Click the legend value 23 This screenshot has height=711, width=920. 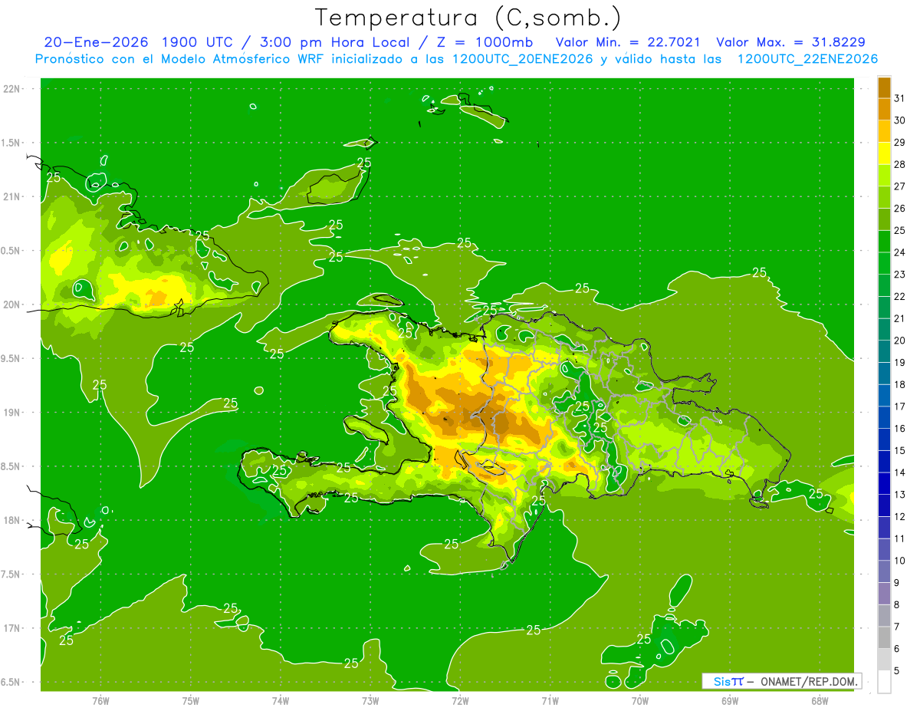click(900, 275)
